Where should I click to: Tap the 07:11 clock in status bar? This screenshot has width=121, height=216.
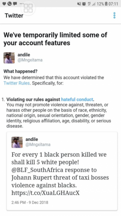tap(113, 4)
